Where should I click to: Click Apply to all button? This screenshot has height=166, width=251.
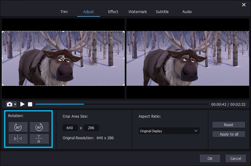229,134
